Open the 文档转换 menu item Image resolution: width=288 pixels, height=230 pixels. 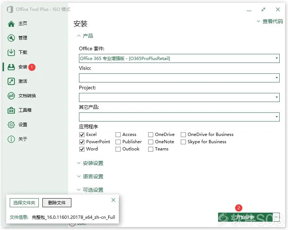click(27, 96)
